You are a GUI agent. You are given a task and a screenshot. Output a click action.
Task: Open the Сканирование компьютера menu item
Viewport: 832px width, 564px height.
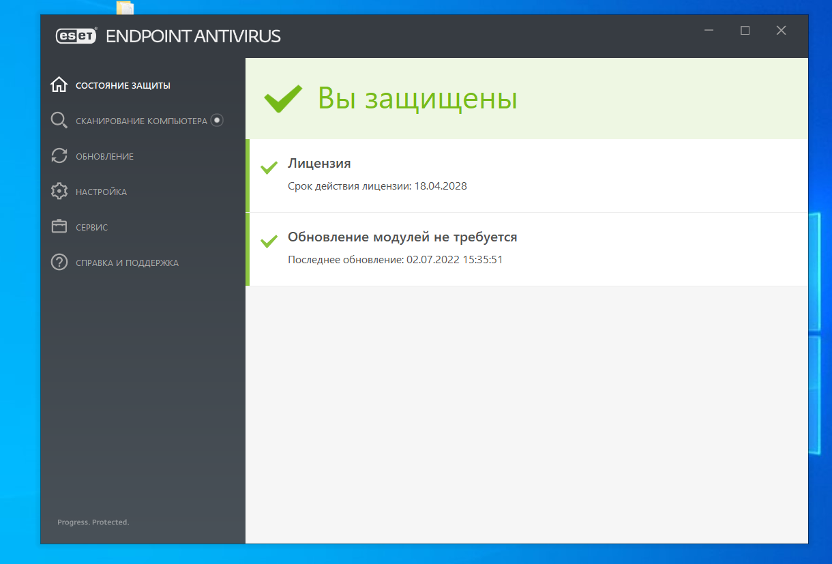pos(141,121)
